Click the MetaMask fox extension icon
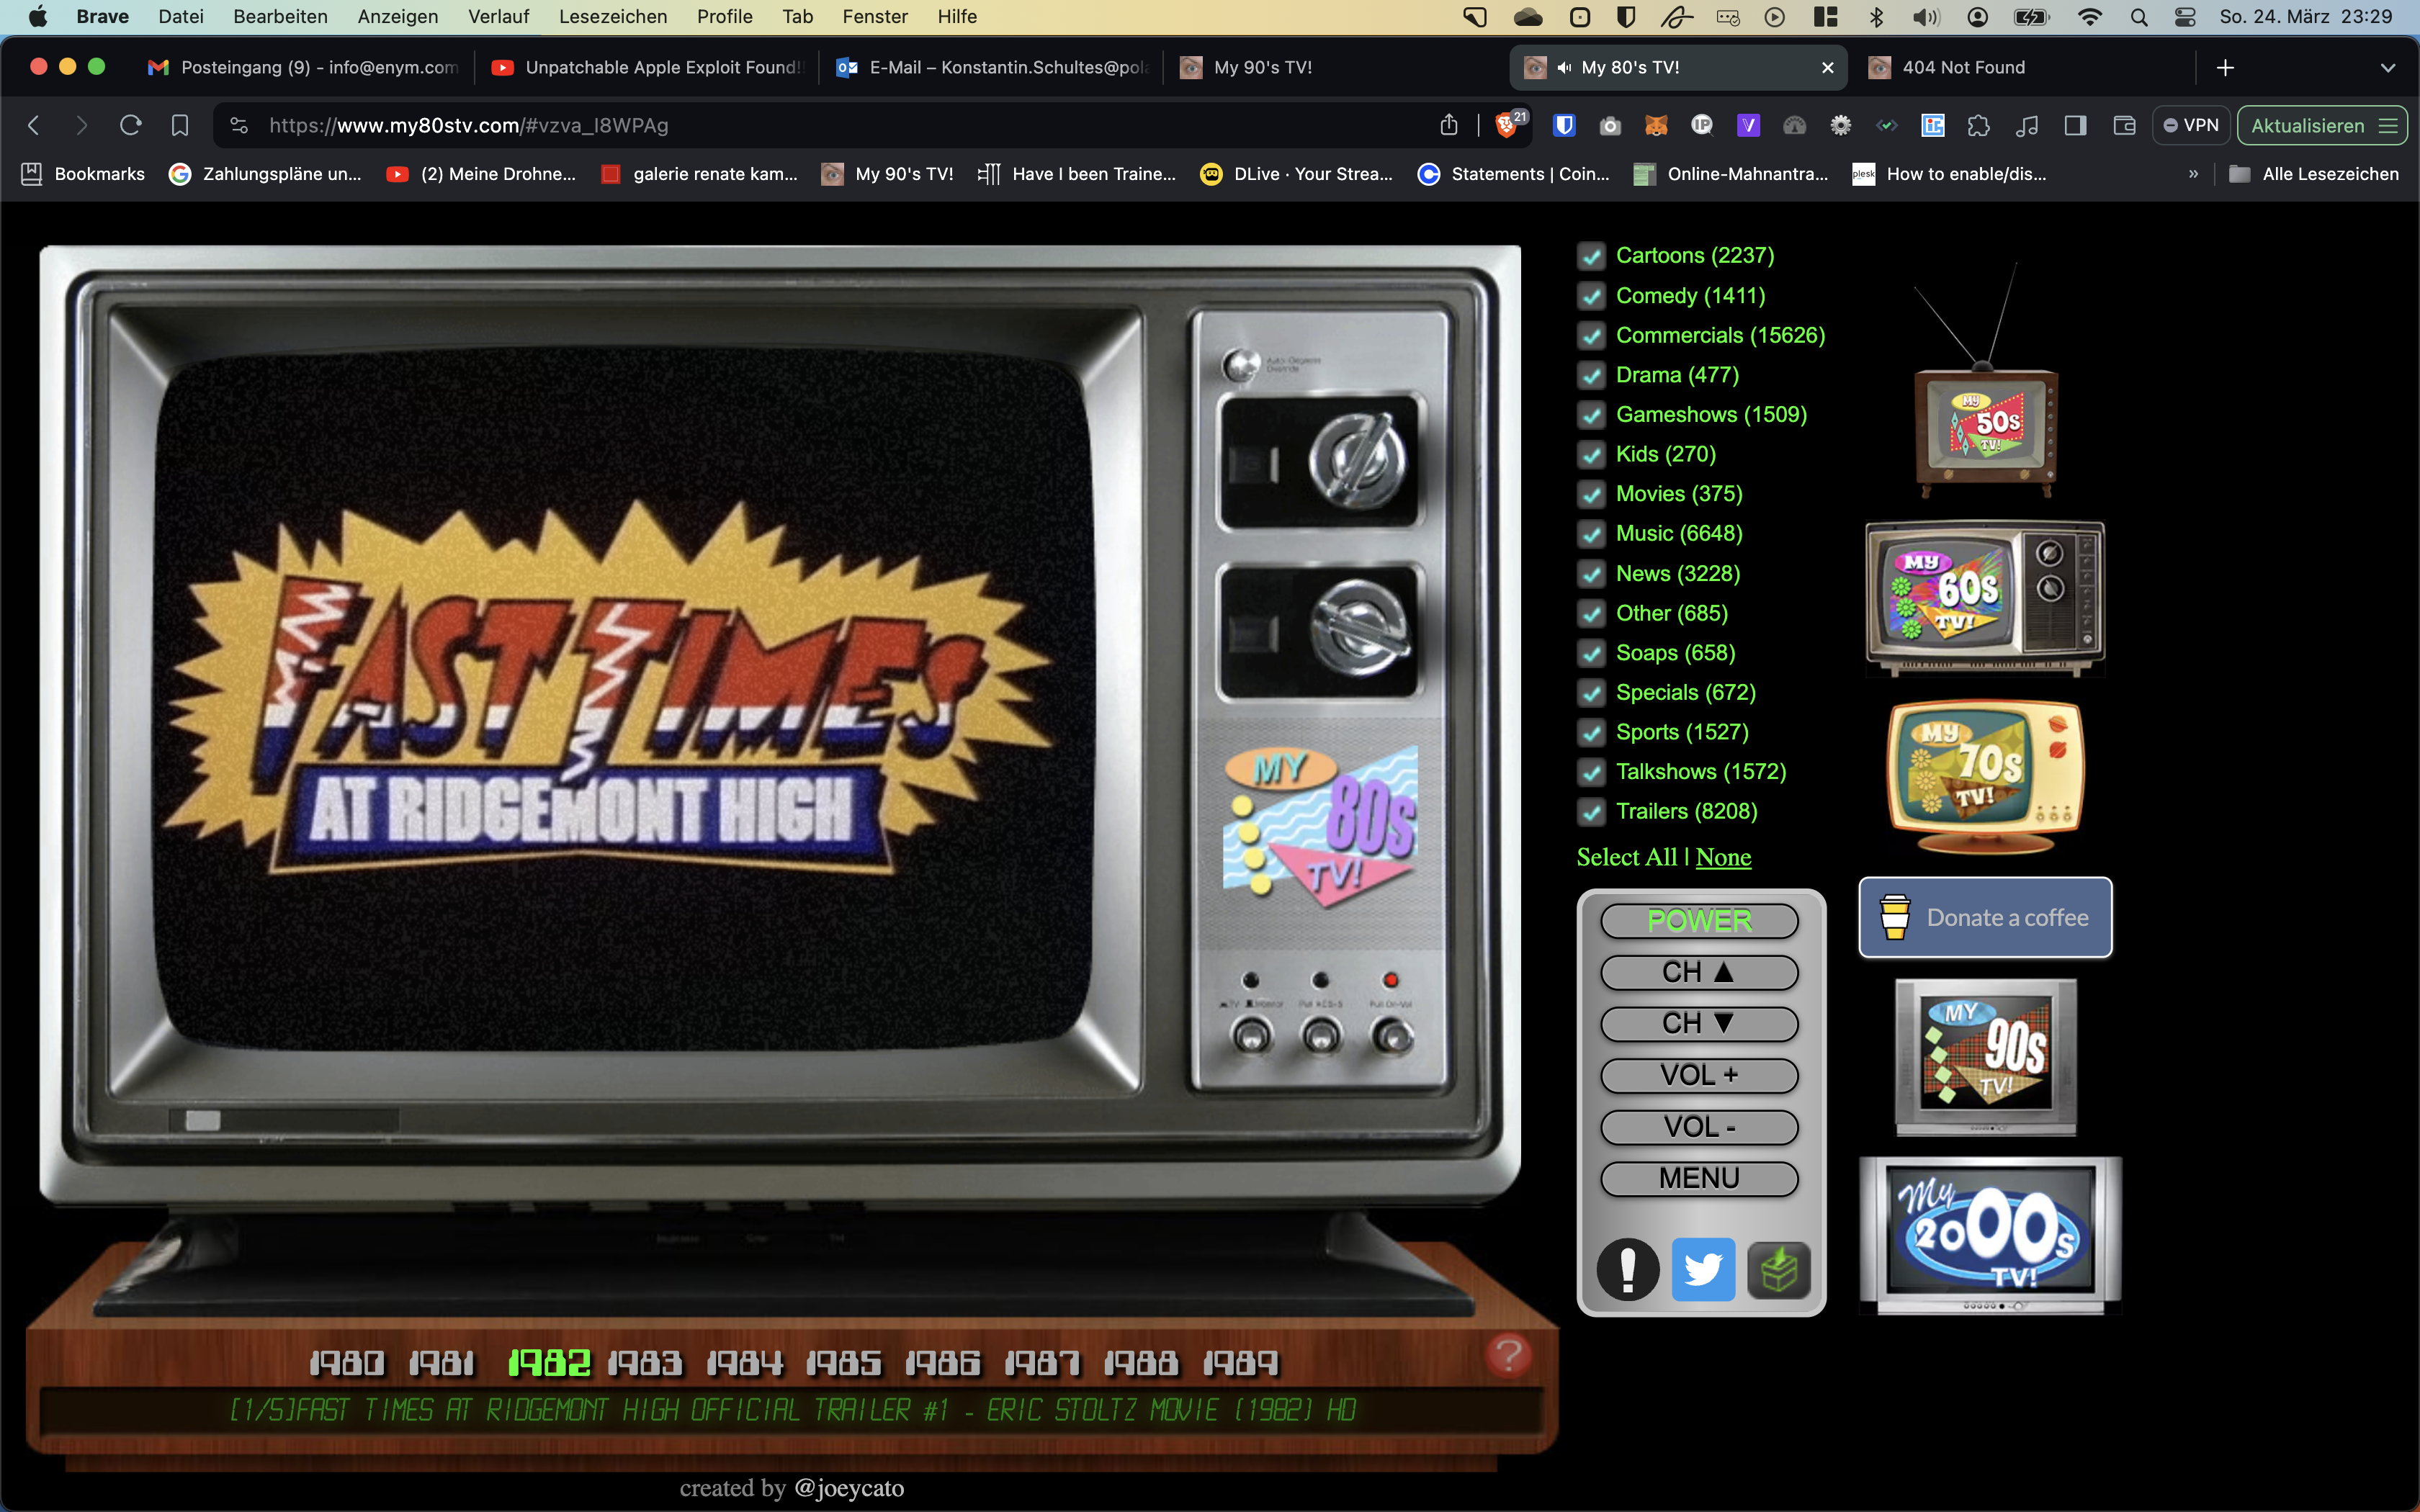2420x1512 pixels. [1656, 125]
